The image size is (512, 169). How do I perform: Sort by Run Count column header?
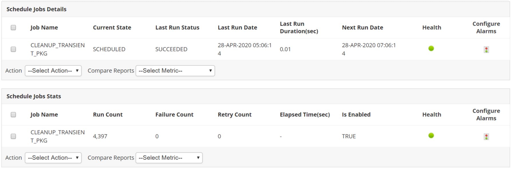point(108,115)
